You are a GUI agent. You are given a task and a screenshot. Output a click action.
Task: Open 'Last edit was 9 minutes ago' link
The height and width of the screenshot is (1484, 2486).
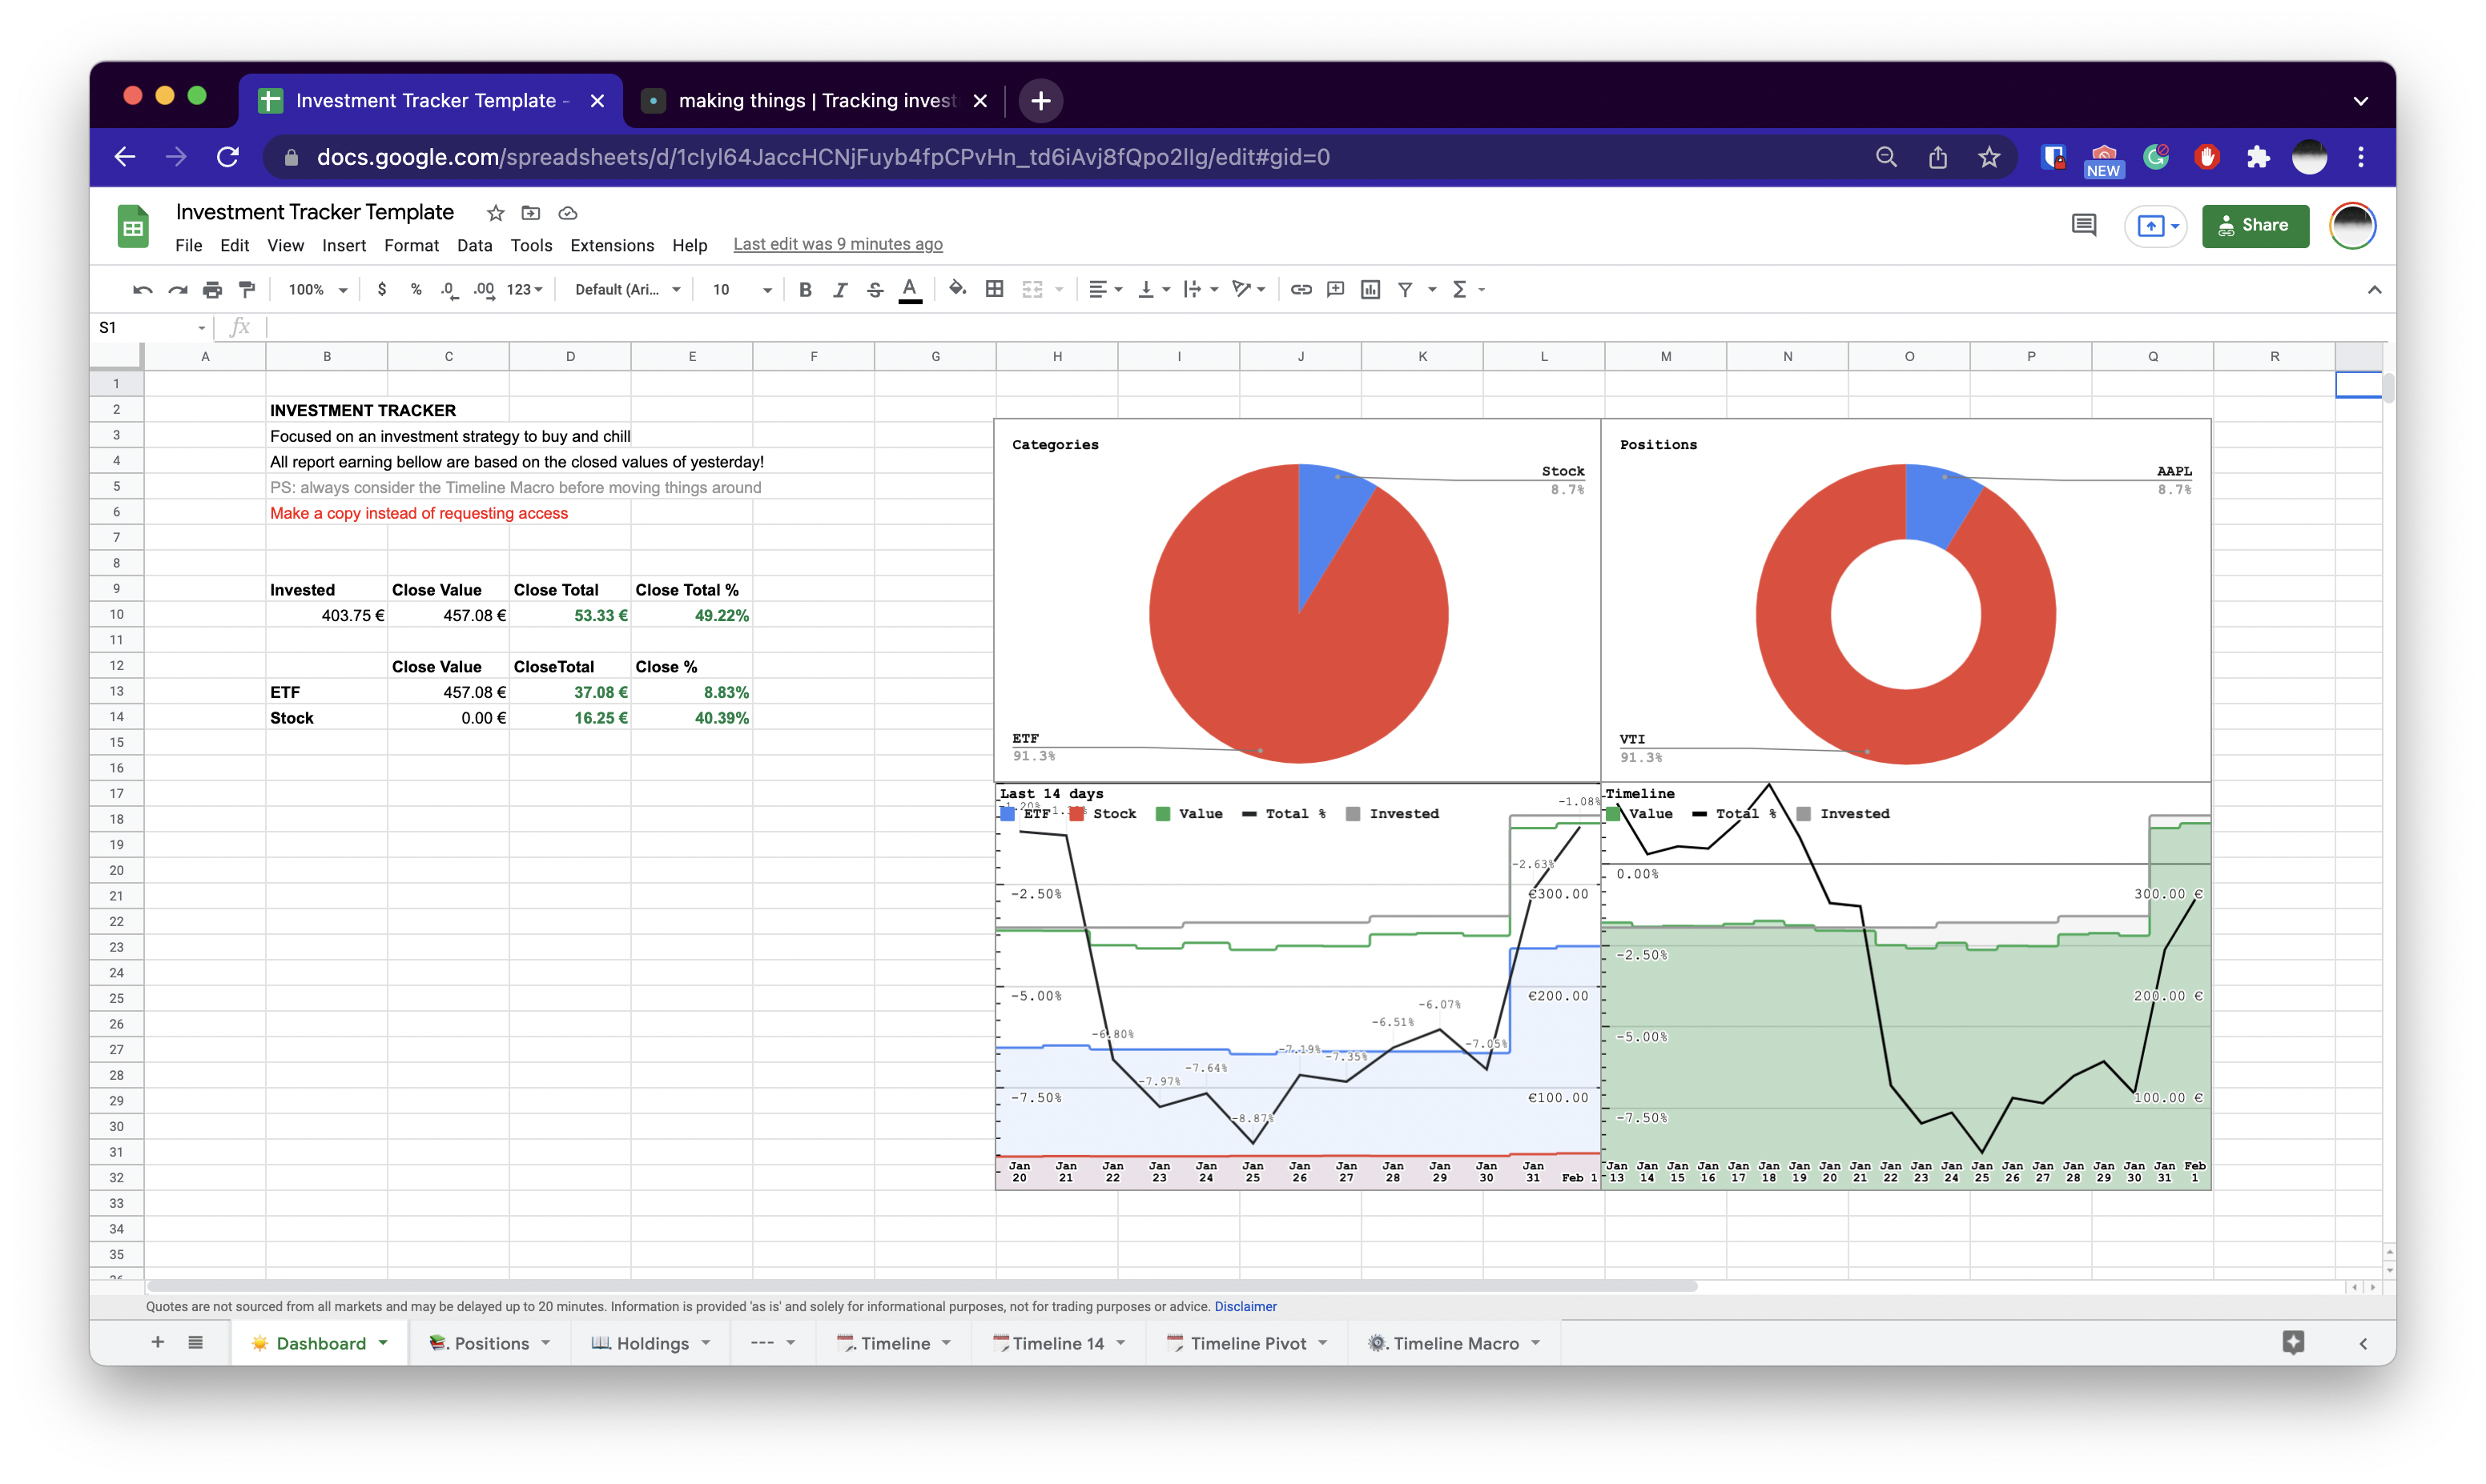coord(837,245)
